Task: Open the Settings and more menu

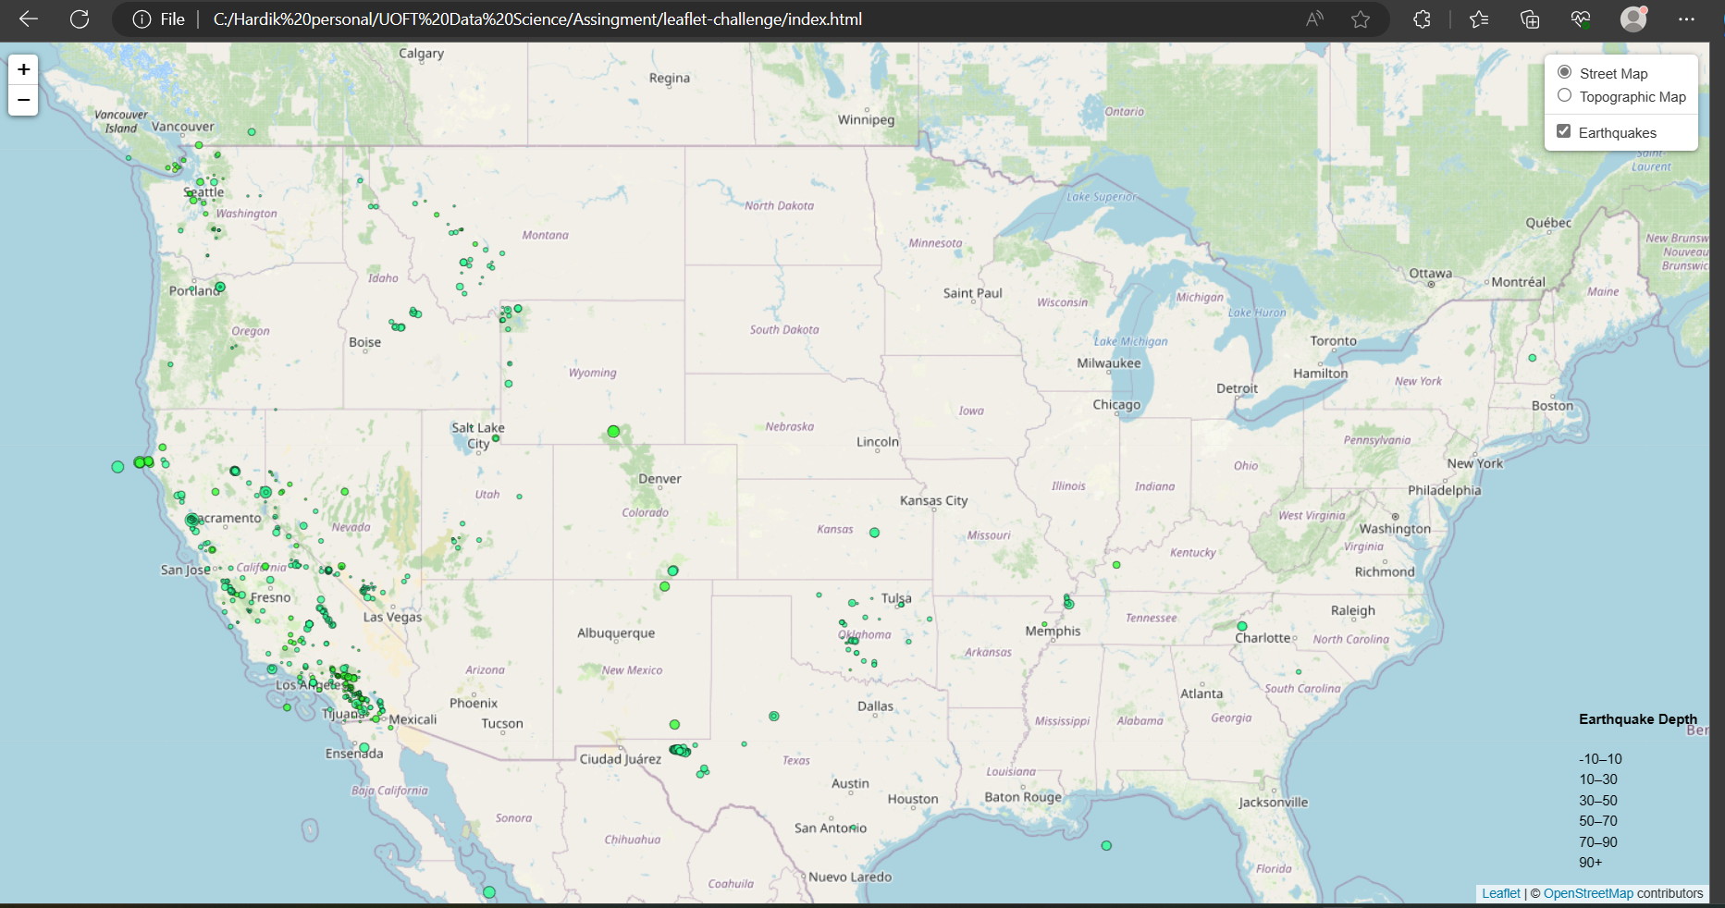Action: [x=1687, y=18]
